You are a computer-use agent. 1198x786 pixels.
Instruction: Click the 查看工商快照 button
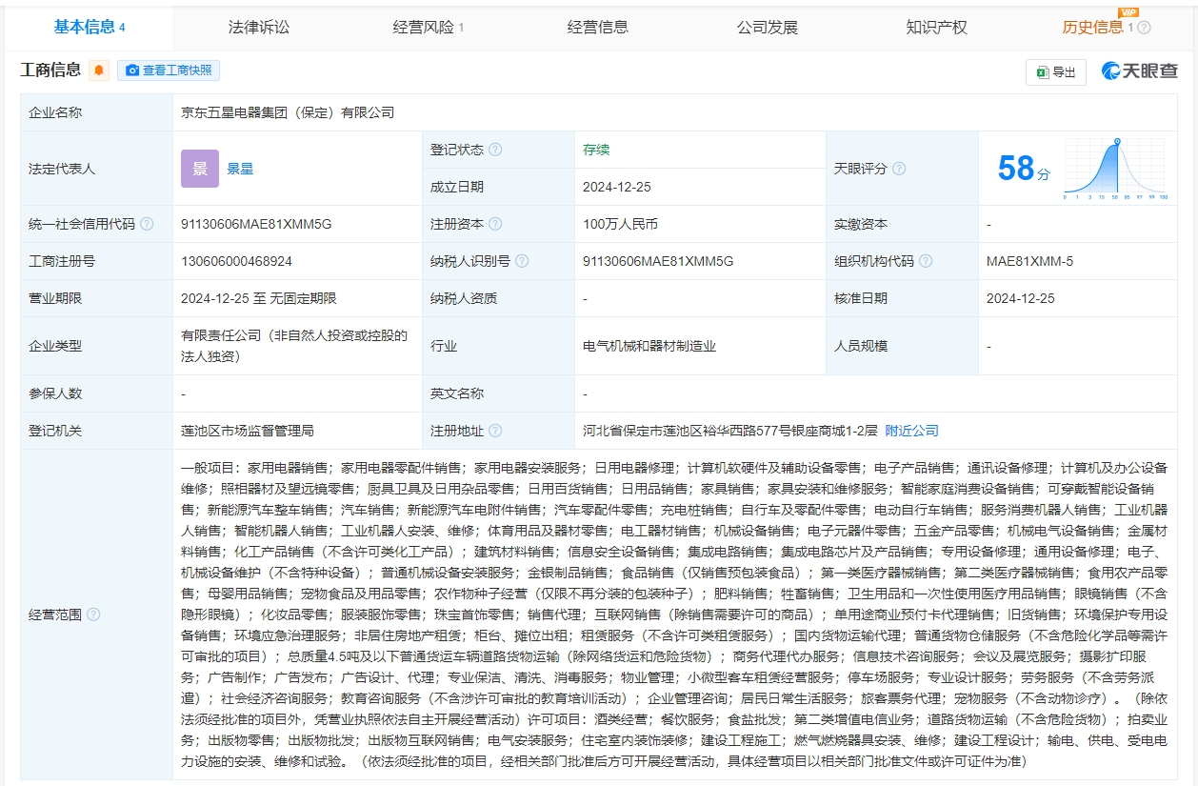[169, 71]
